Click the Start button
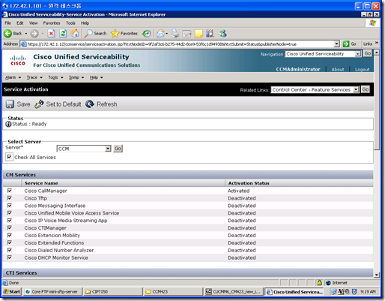This screenshot has height=301, width=385. [12, 291]
